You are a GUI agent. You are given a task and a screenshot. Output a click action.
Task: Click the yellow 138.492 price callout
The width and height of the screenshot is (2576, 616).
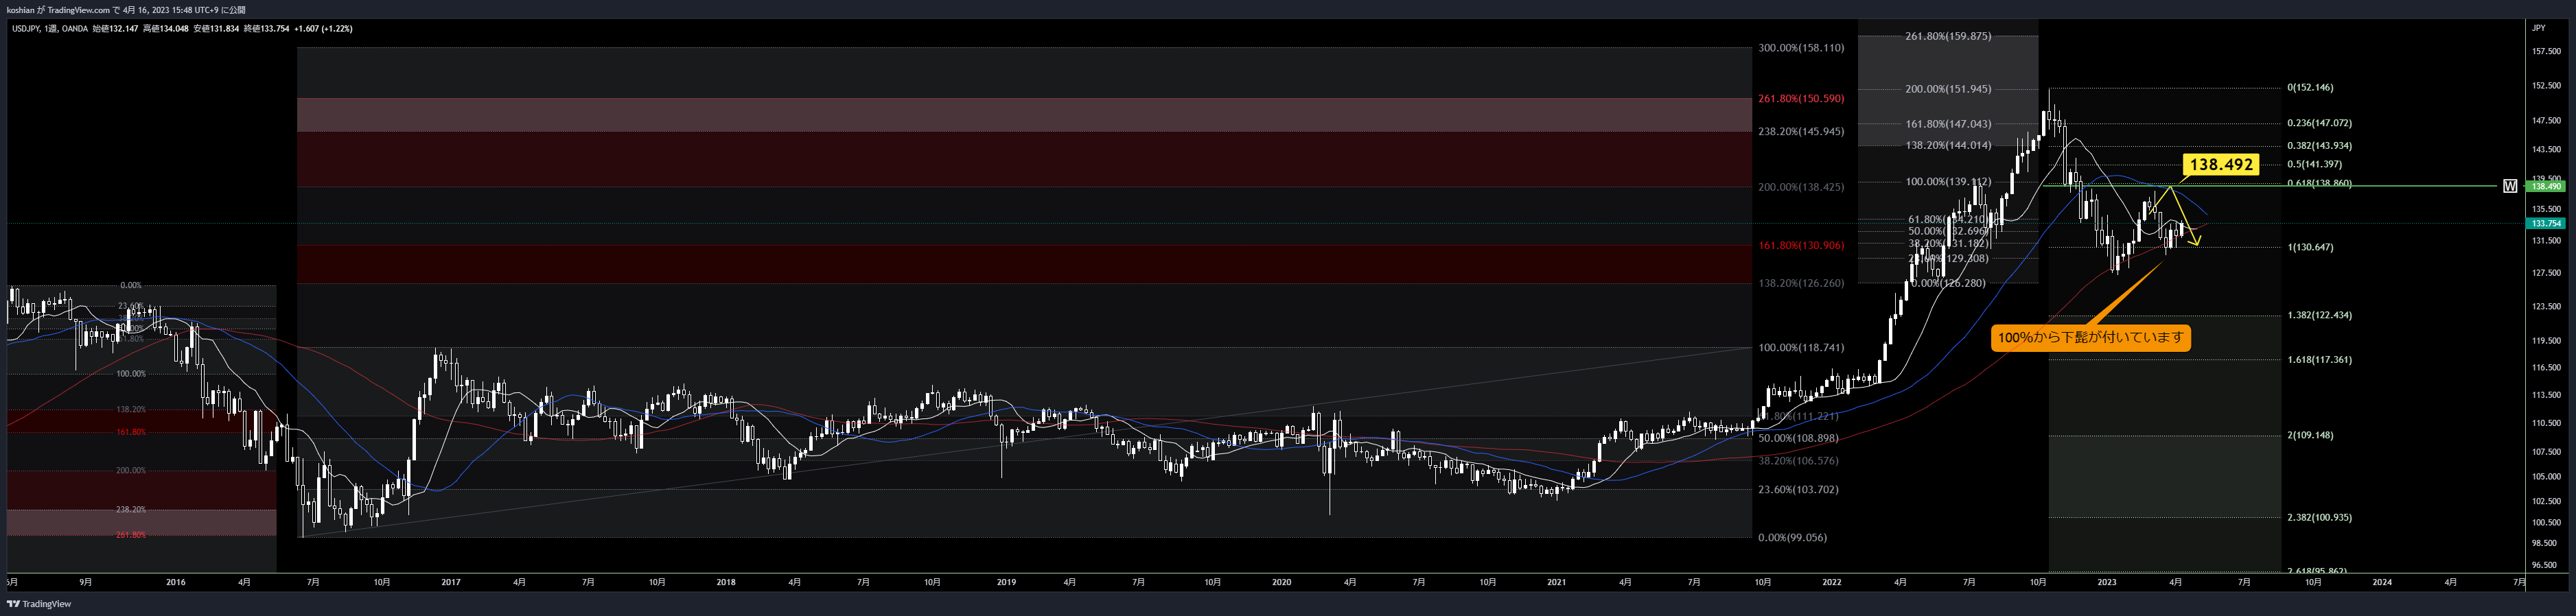point(2221,165)
